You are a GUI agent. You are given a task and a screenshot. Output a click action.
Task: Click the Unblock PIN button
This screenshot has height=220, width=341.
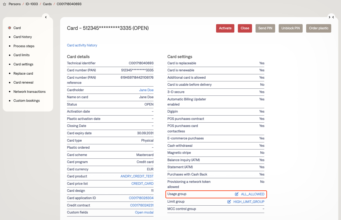290,28
